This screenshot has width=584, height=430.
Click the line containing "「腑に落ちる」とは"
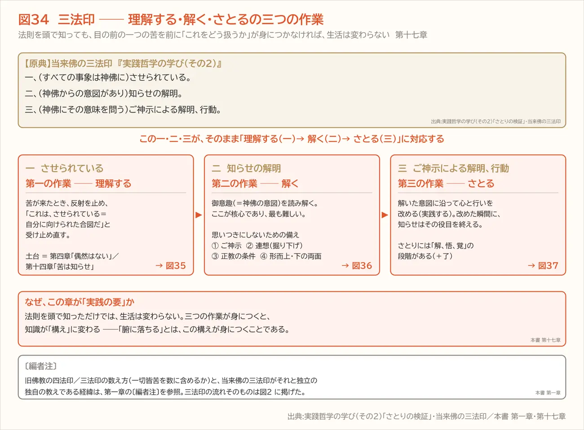point(158,329)
